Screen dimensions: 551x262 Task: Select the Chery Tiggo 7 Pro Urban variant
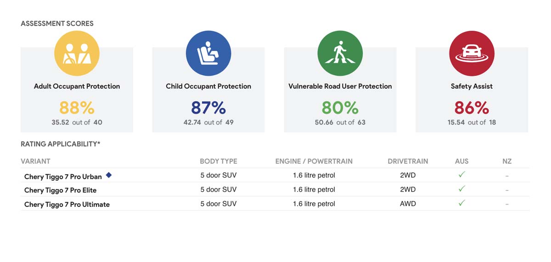[63, 177]
